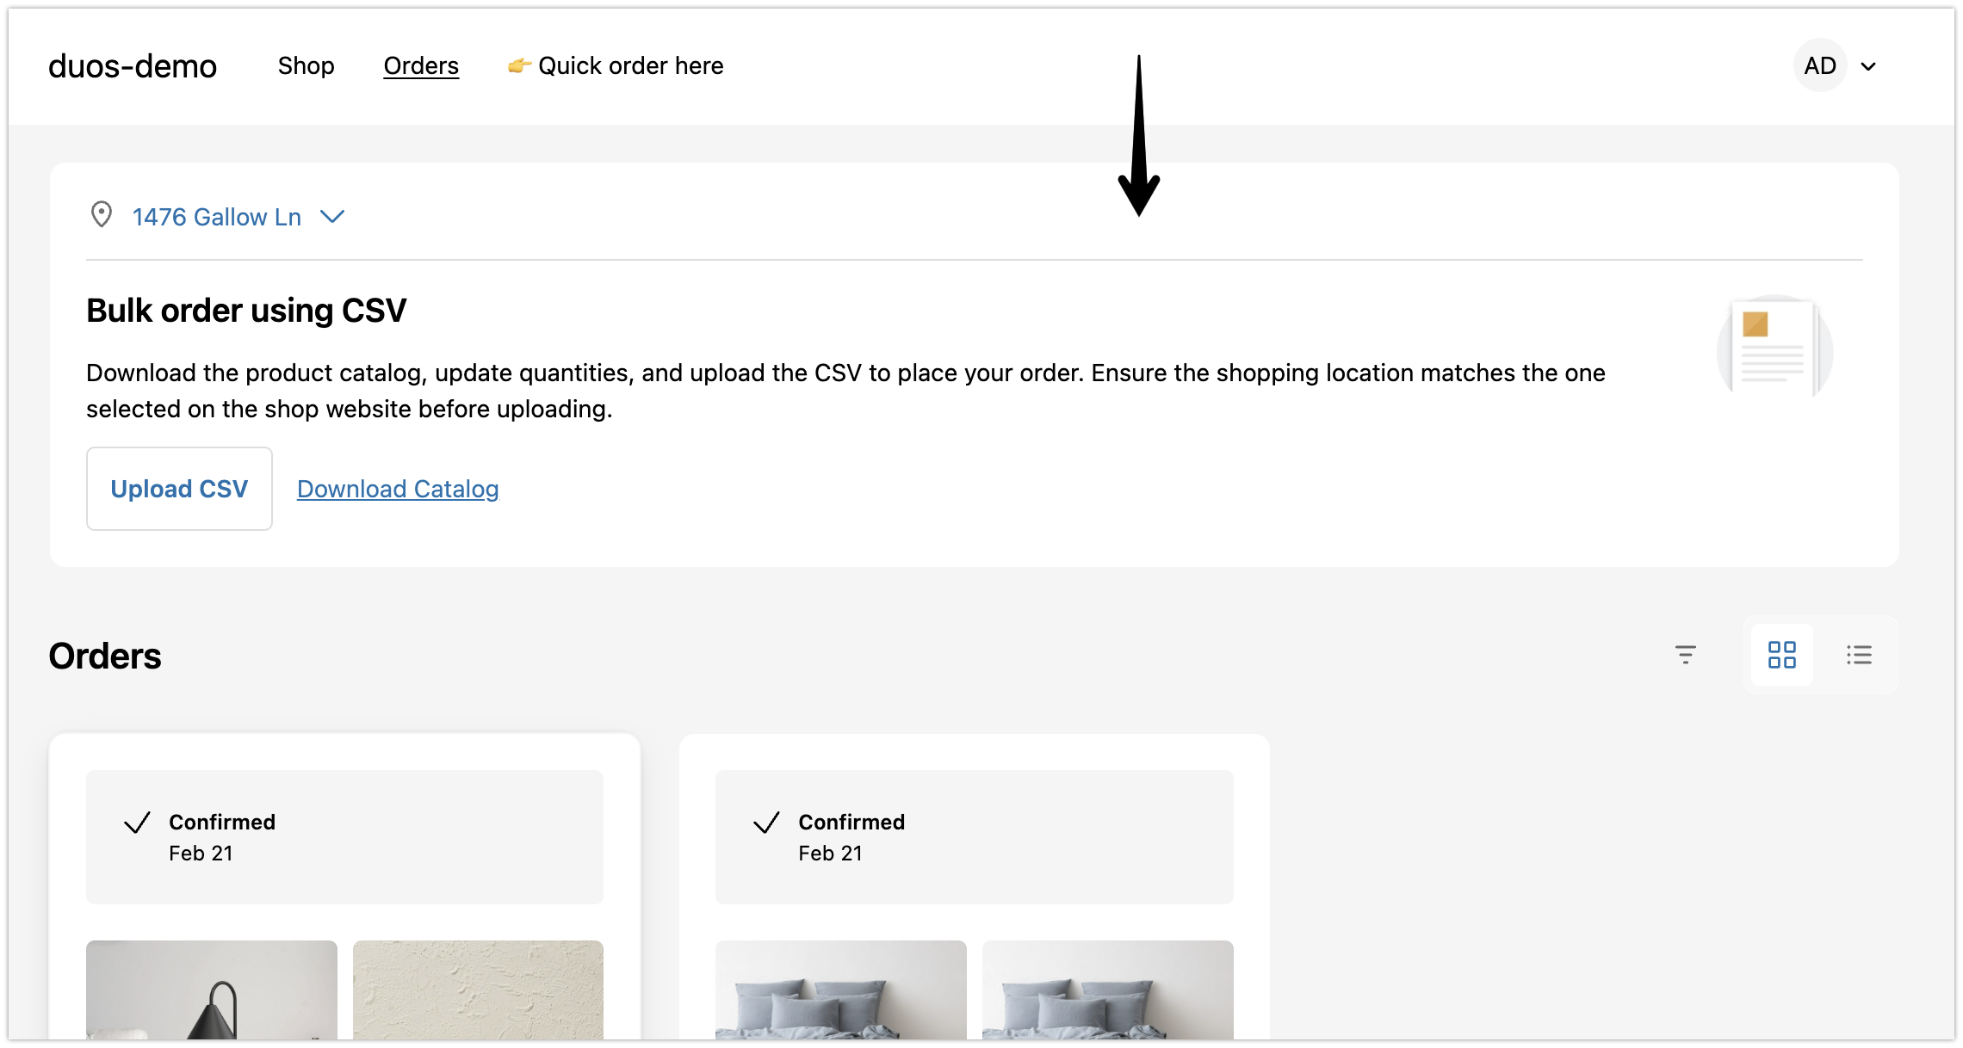The height and width of the screenshot is (1048, 1963).
Task: Open Quick order here link
Action: [630, 65]
